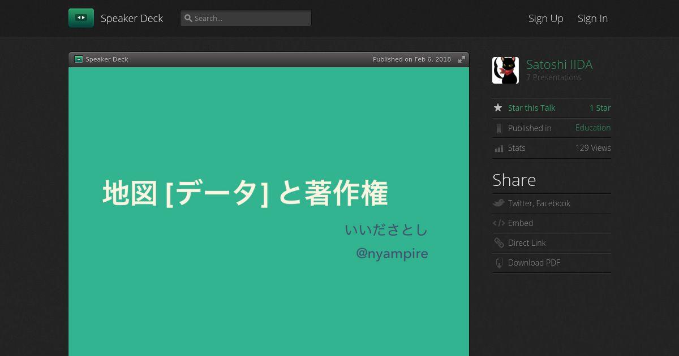Open the Satoshi IIDA profile link
The height and width of the screenshot is (356, 679).
tap(559, 64)
